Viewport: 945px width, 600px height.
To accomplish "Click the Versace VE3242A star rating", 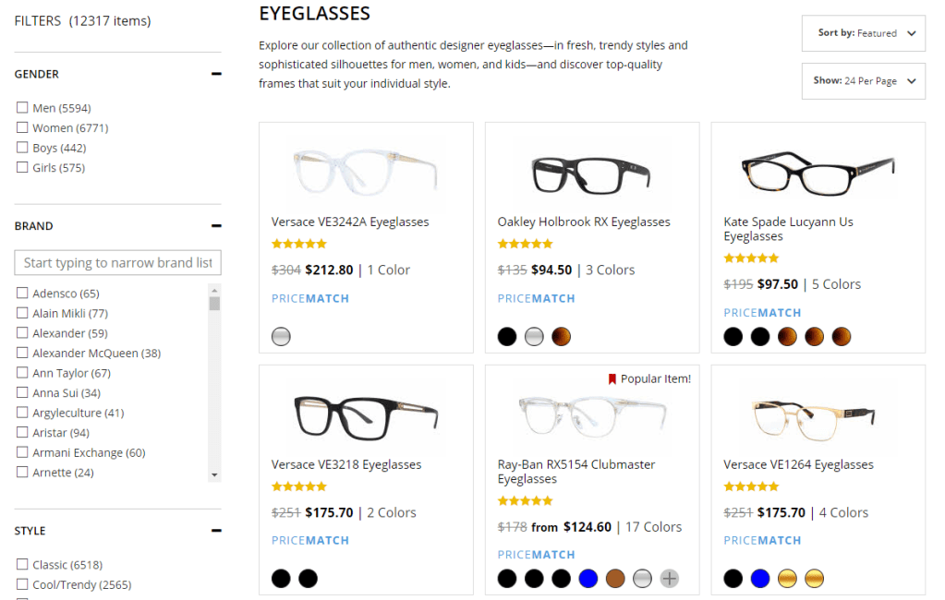I will [x=299, y=244].
